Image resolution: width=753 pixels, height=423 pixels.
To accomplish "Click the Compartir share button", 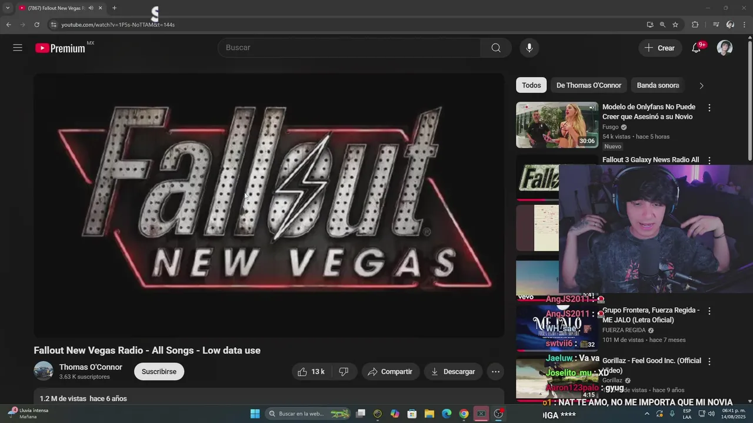I will (390, 372).
